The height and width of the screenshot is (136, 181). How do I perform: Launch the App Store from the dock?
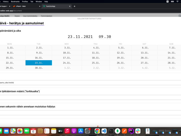(81, 131)
